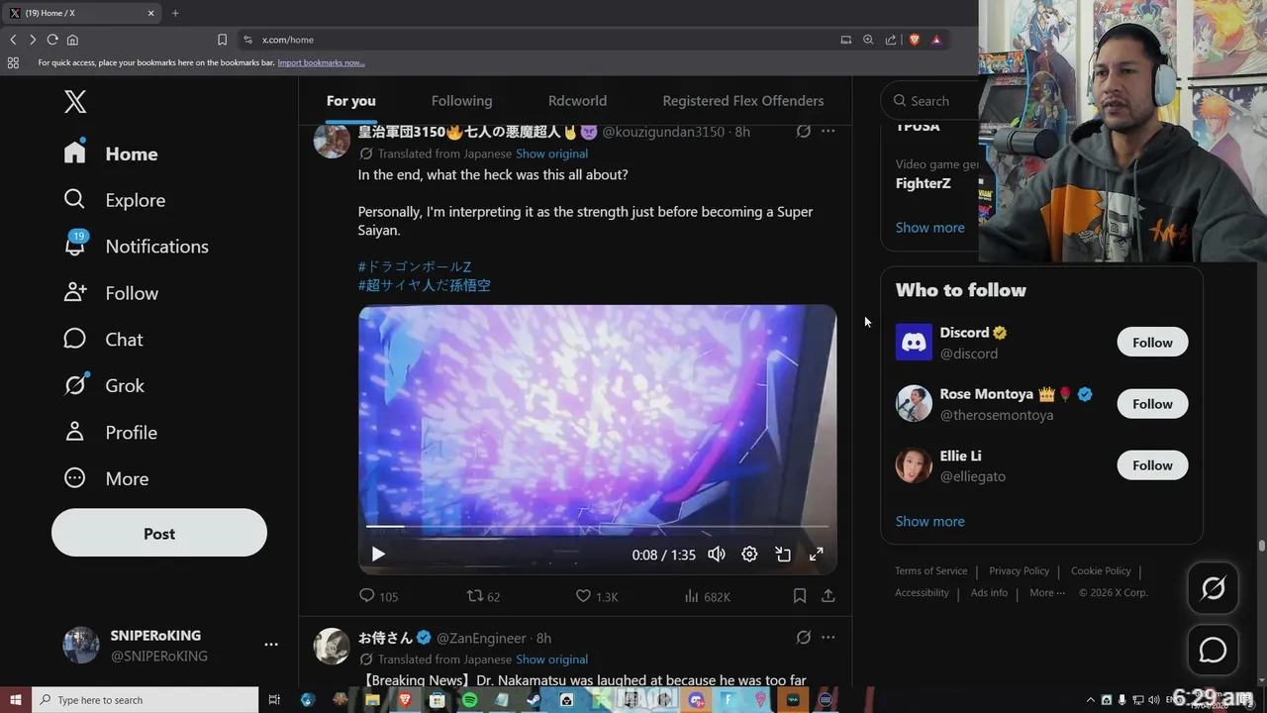Open the floating Grok button
Viewport: 1267px width, 713px height.
(x=1213, y=589)
